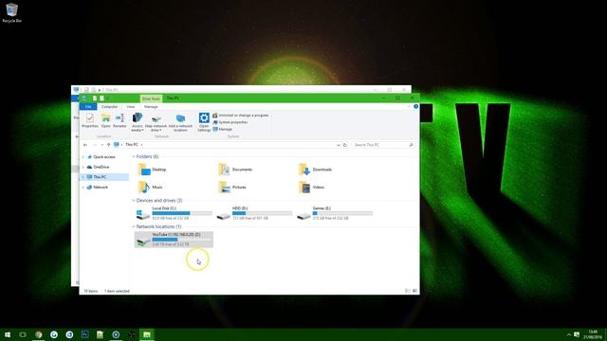Click the Search This PC field
This screenshot has height=341, width=607.
[x=383, y=145]
